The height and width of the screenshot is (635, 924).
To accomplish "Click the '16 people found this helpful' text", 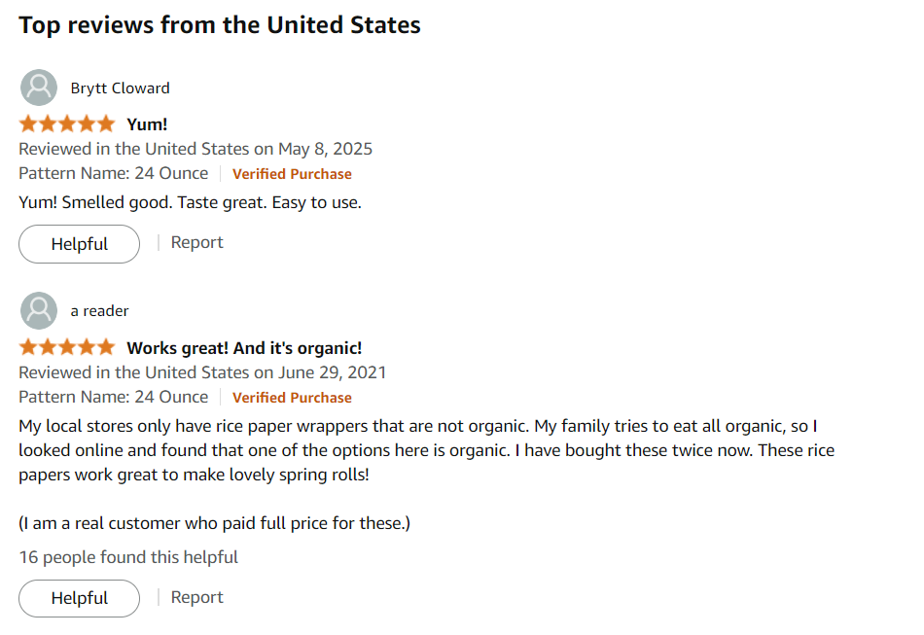I will tap(128, 557).
